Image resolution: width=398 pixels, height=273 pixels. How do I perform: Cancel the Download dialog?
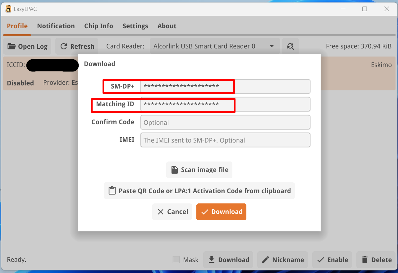pyautogui.click(x=172, y=212)
